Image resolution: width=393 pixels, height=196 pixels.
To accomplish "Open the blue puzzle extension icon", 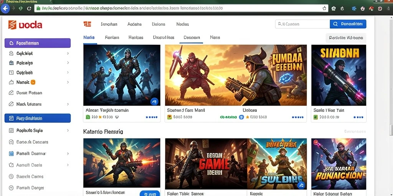I will point(354,8).
